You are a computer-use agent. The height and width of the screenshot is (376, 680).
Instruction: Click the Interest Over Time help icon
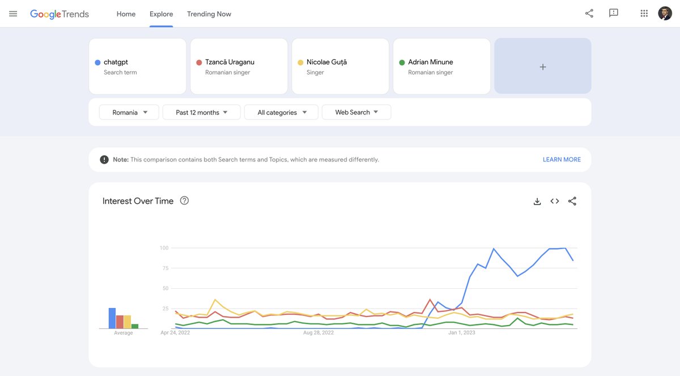coord(184,200)
